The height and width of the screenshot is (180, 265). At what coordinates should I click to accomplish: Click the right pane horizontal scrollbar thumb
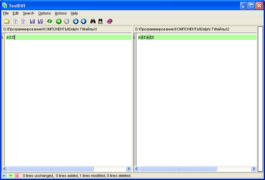[178, 168]
